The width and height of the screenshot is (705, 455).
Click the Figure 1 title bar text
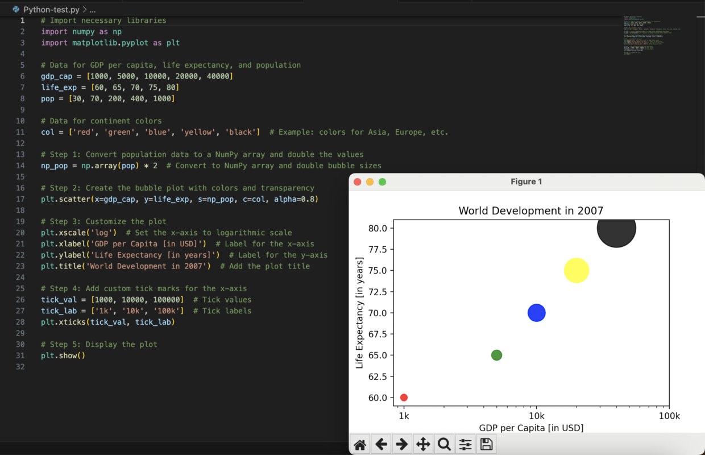(x=526, y=181)
